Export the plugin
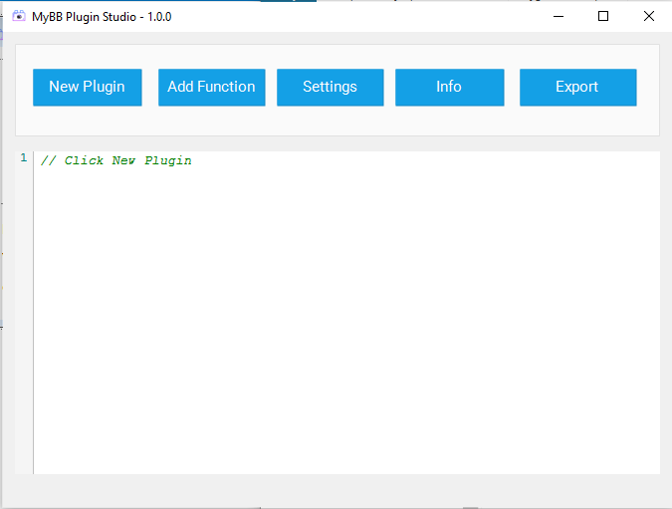 point(577,87)
